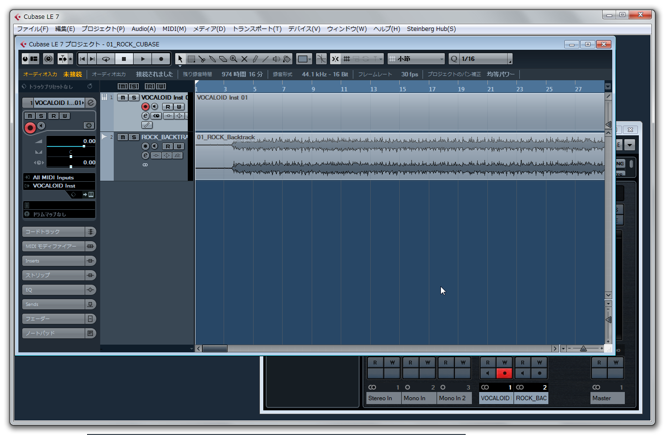Expand the ストリップ inspector section
665x435 pixels.
click(x=59, y=275)
